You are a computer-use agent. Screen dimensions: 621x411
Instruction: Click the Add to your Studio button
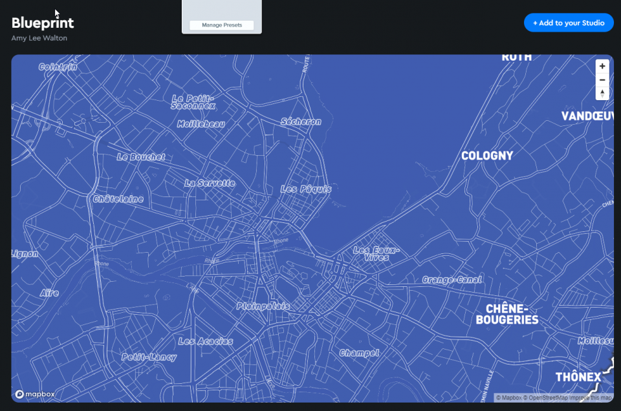(x=569, y=23)
